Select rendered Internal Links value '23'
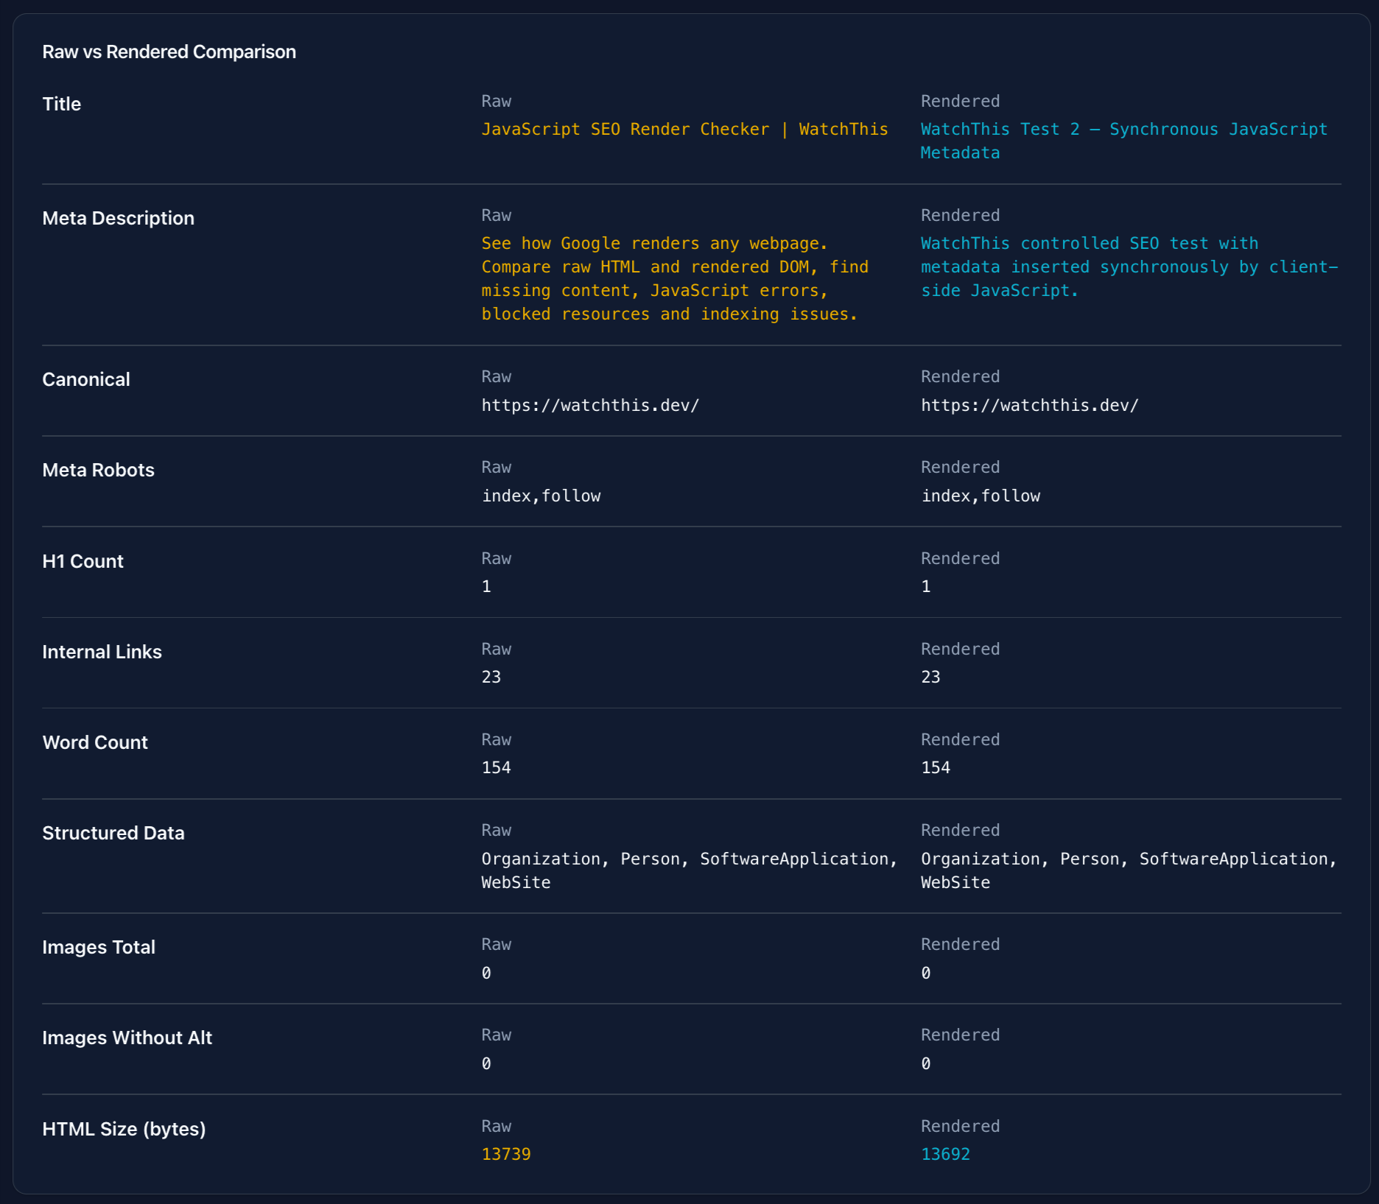1379x1204 pixels. click(931, 677)
